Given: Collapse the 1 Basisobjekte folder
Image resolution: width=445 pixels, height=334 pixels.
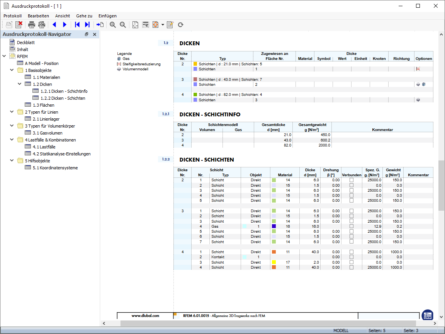Looking at the screenshot, I should (x=12, y=70).
